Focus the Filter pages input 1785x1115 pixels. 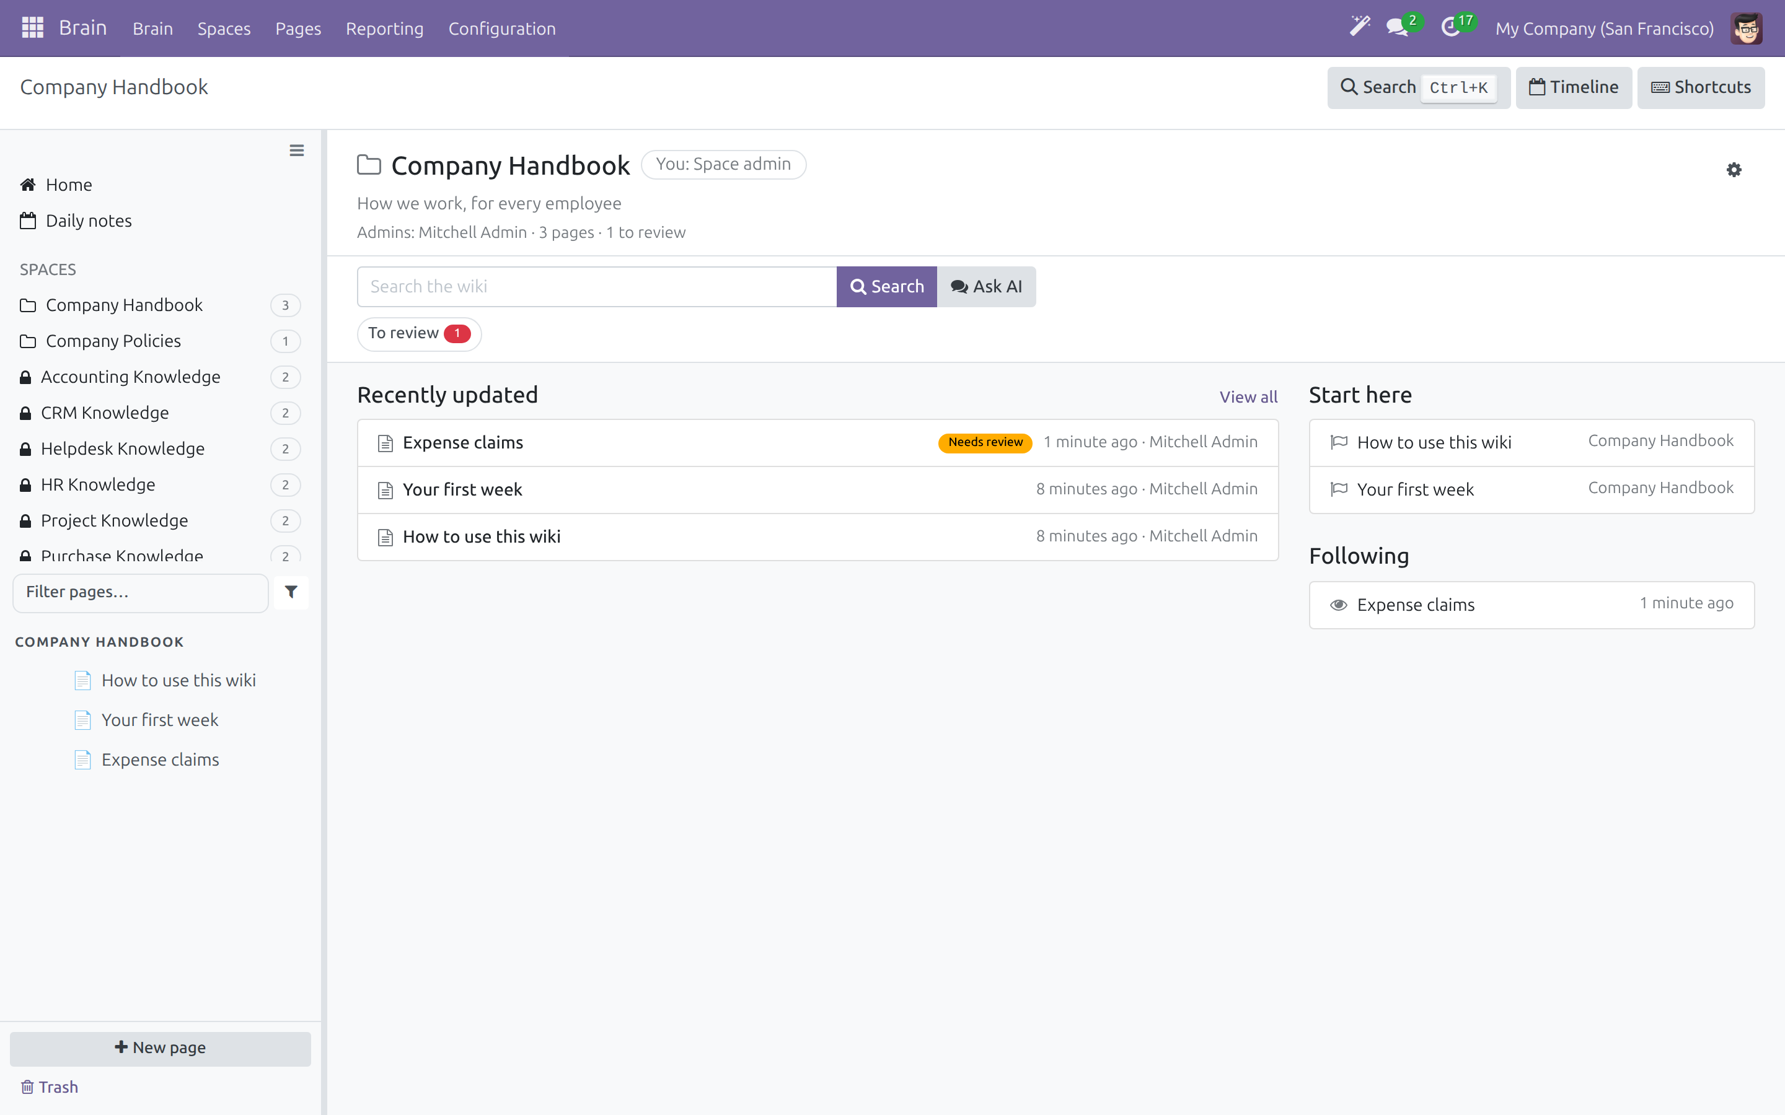click(x=141, y=592)
